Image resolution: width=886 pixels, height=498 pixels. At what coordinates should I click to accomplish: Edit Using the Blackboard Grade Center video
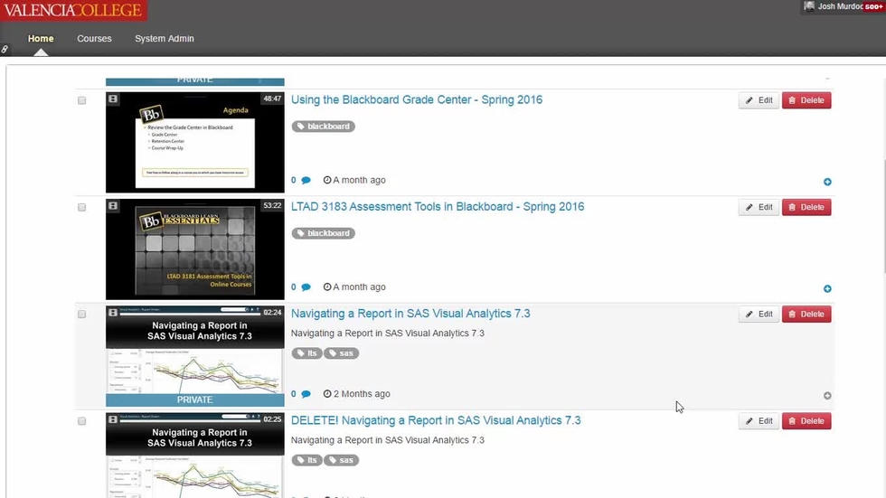click(759, 100)
